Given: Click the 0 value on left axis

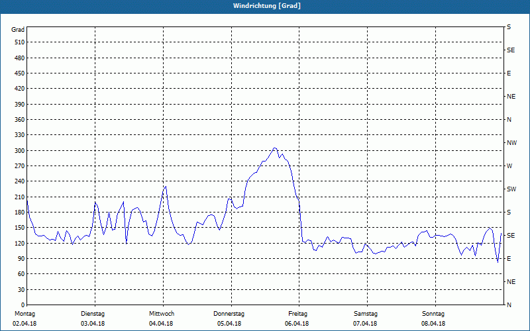Looking at the screenshot, I should 23,305.
